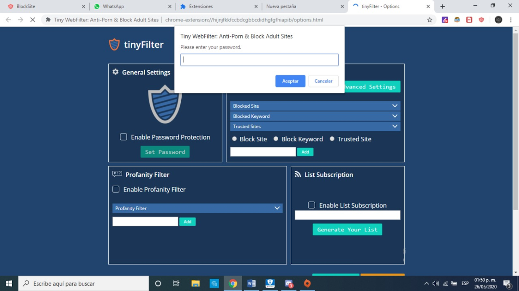Viewport: 519px width, 291px height.
Task: Close the WhatsApp tab
Action: (x=170, y=6)
